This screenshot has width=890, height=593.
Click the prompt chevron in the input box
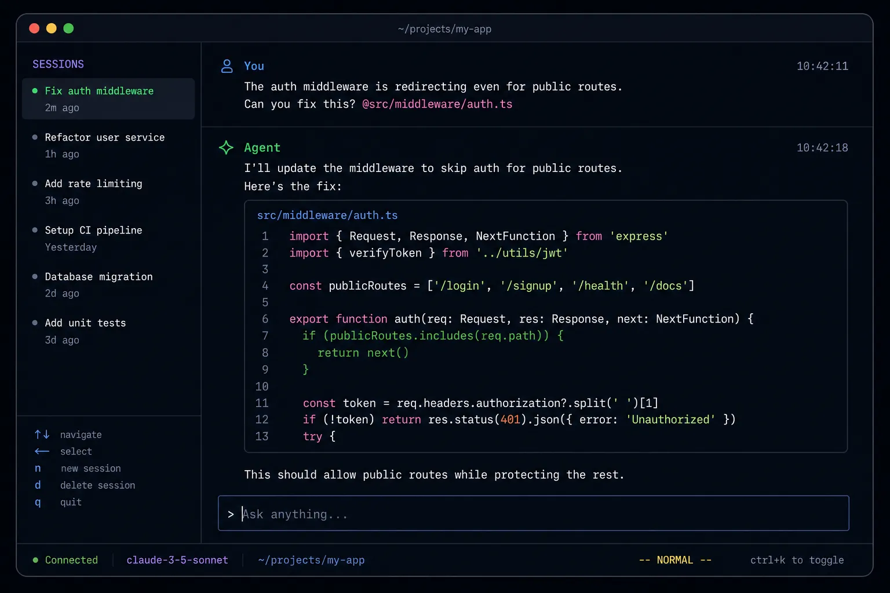[231, 514]
